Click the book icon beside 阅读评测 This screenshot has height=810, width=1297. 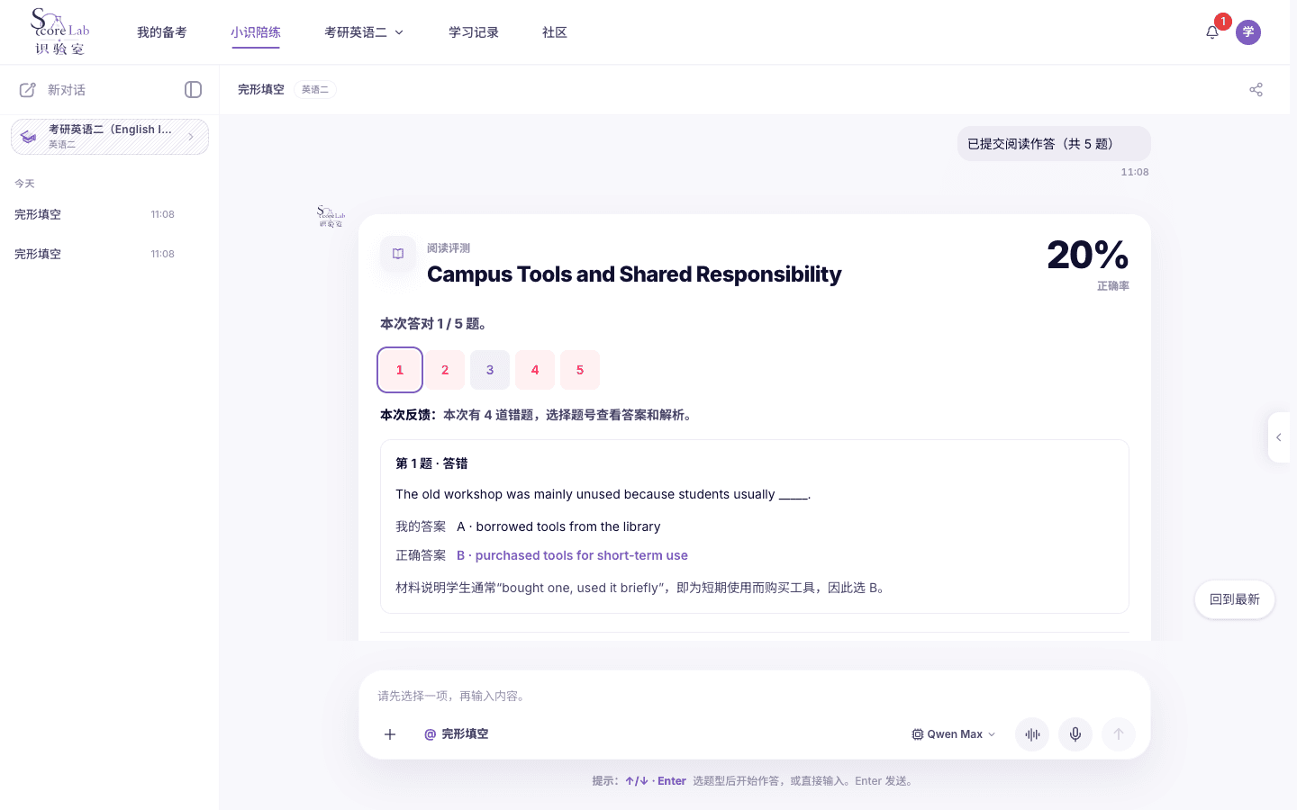pyautogui.click(x=398, y=254)
